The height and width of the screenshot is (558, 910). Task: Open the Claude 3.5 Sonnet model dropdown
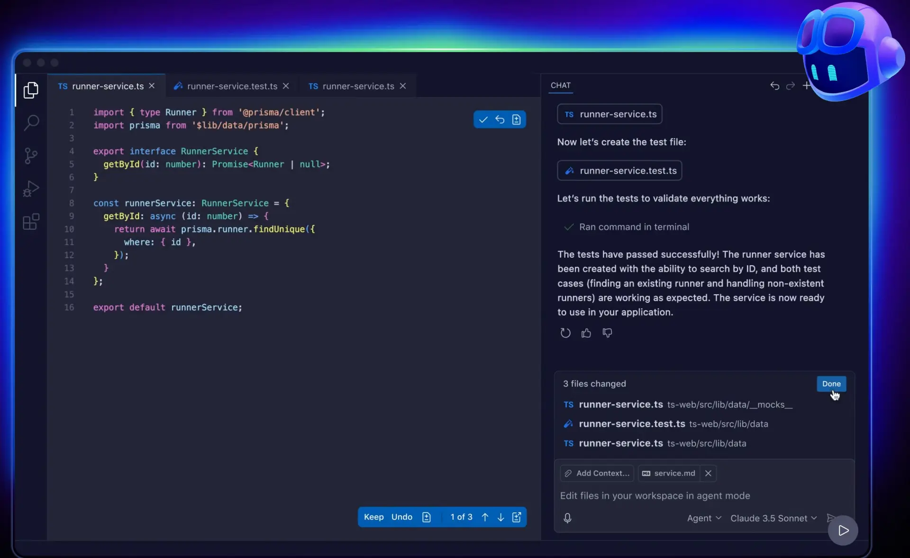773,518
